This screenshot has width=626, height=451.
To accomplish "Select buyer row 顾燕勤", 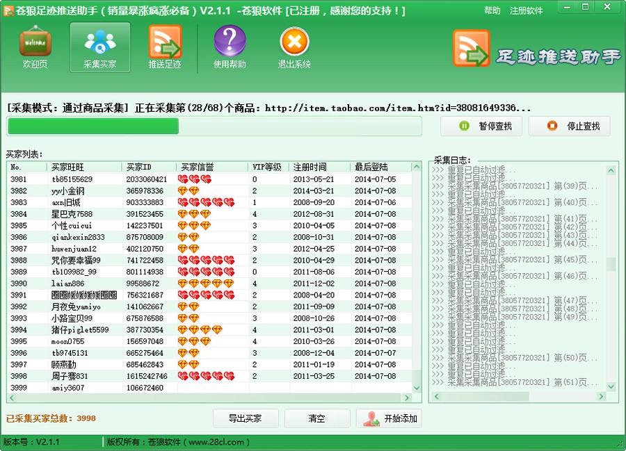I will tap(209, 364).
